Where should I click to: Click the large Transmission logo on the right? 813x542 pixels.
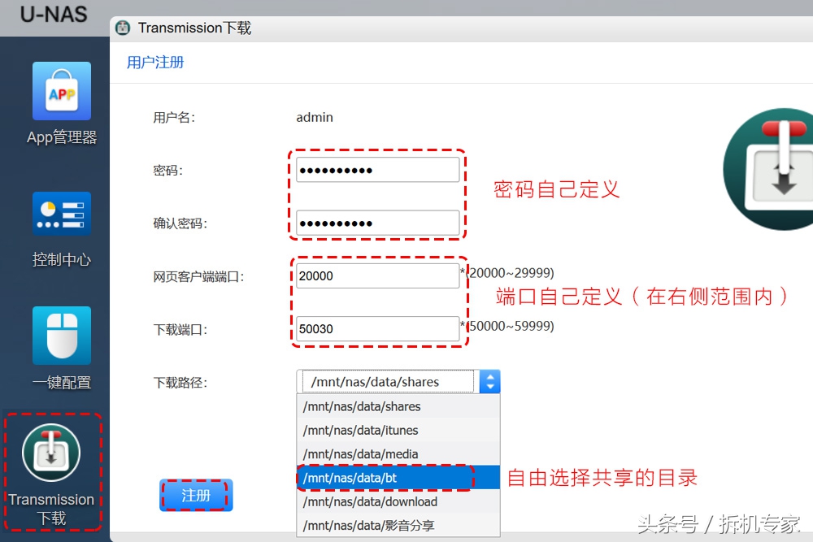(768, 169)
